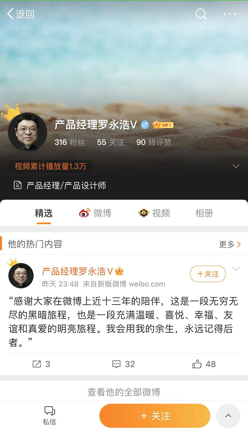The width and height of the screenshot is (248, 431).
Task: Select the 相册 tab
Action: [x=204, y=213]
